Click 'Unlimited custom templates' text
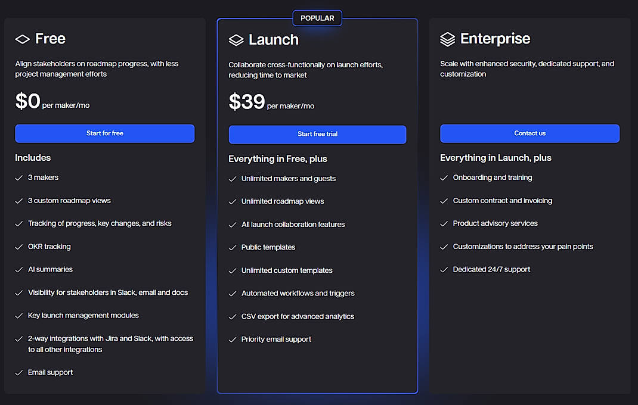638x405 pixels. [287, 270]
